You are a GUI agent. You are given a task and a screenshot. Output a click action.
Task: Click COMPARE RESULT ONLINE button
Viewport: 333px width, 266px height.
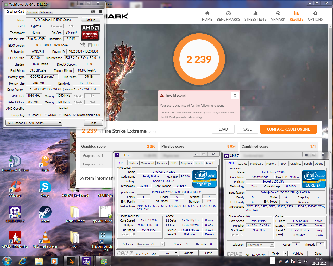(288, 129)
